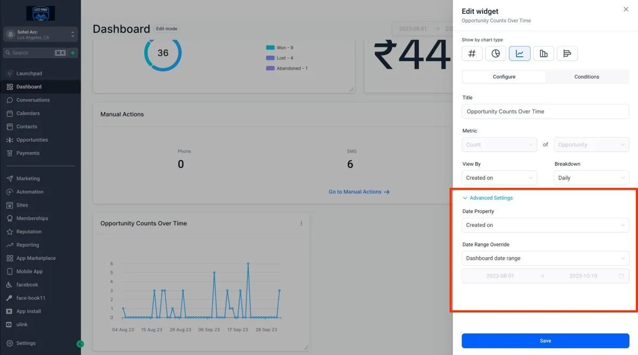Collapse the Advanced Settings section
Image resolution: width=638 pixels, height=355 pixels.
[488, 198]
